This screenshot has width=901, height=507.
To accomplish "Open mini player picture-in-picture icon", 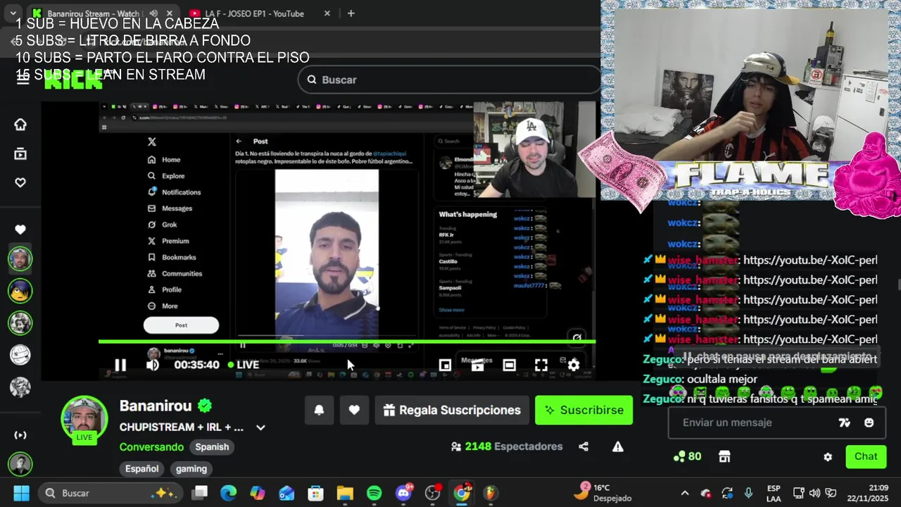I will (x=445, y=365).
